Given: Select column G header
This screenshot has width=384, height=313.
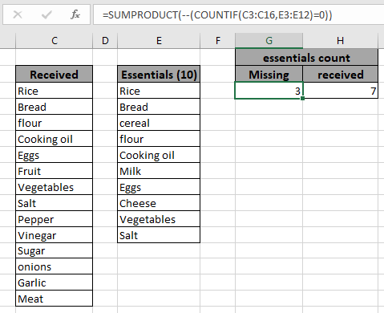Looking at the screenshot, I should click(x=269, y=41).
